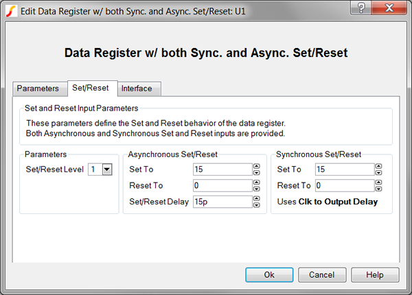Image resolution: width=412 pixels, height=295 pixels.
Task: Click the question mark help button in title bar
Action: tap(360, 8)
